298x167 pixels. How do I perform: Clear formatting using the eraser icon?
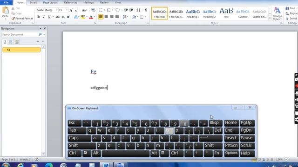(x=93, y=10)
